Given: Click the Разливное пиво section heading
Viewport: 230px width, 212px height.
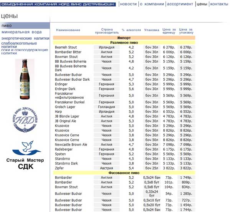Looking at the screenshot, I should point(124,43).
